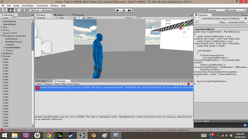The width and height of the screenshot is (248, 139).
Task: Open the Layout dropdown
Action: (237, 10)
